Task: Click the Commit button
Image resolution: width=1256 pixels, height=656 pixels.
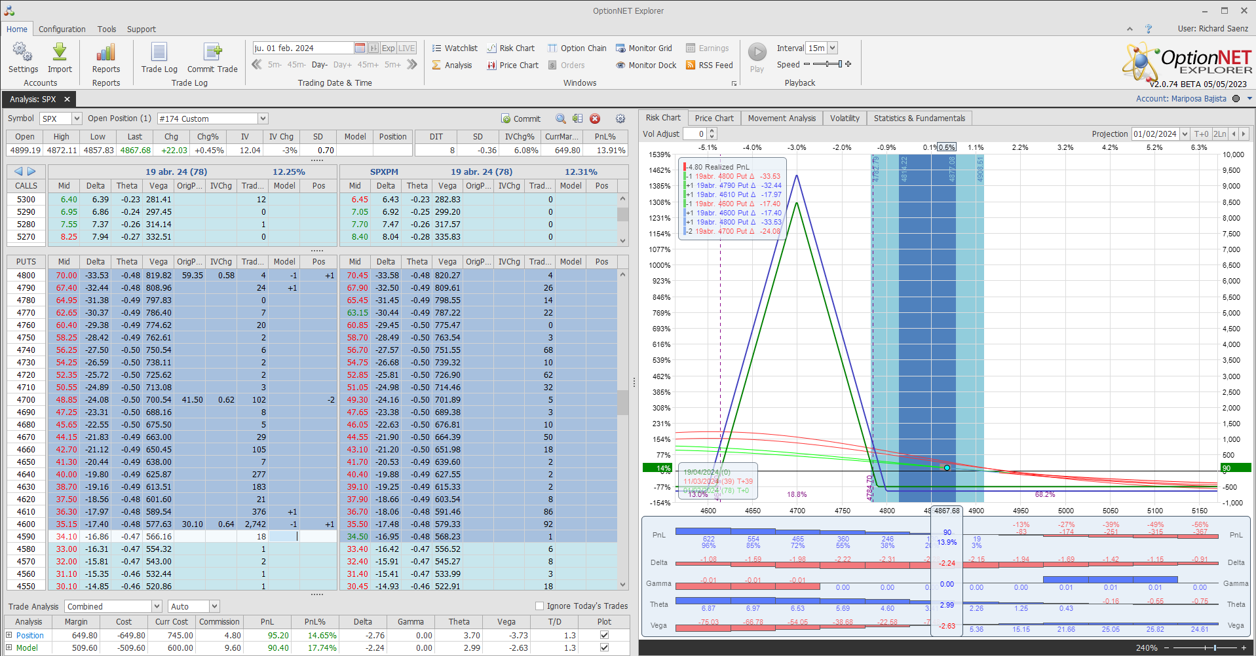Action: (521, 118)
